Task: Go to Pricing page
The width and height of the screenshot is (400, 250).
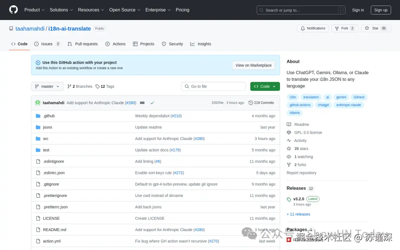Action: tap(182, 10)
